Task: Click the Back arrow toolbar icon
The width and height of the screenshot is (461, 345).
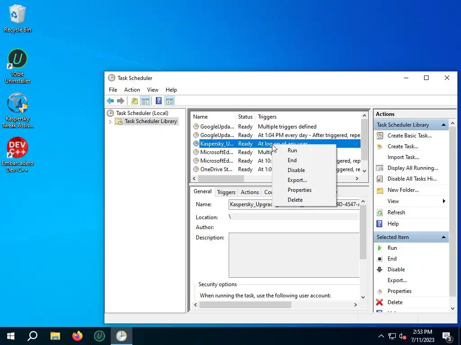Action: click(110, 101)
